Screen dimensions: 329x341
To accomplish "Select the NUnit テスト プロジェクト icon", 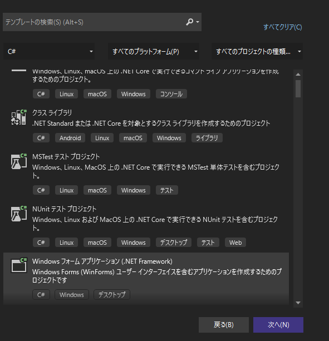I will [19, 214].
